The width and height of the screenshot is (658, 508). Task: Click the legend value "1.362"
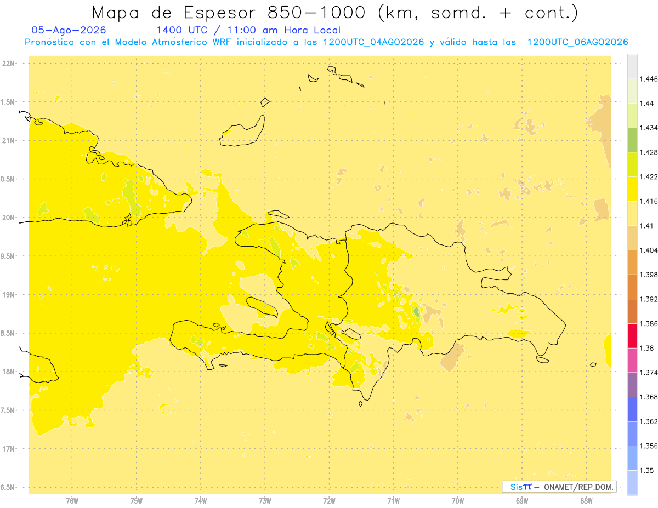pyautogui.click(x=649, y=421)
